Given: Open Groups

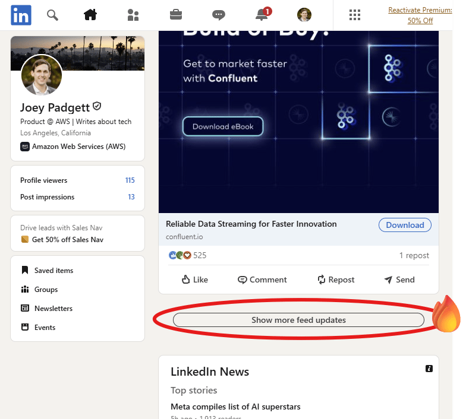Looking at the screenshot, I should click(x=46, y=290).
